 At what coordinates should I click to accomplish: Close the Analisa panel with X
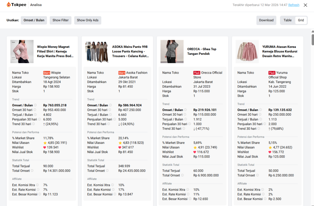pyautogui.click(x=305, y=5)
